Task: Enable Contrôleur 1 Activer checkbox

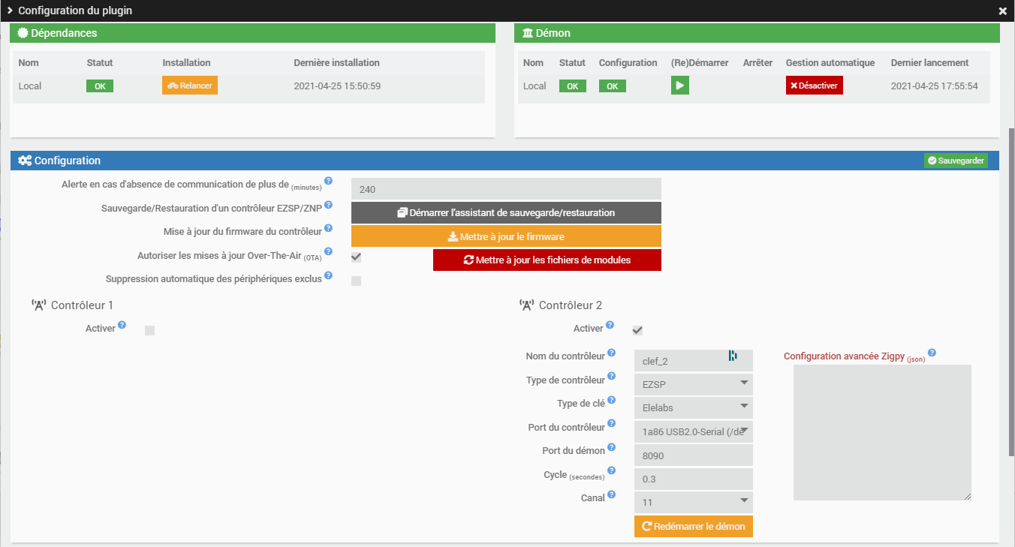Action: (x=149, y=330)
